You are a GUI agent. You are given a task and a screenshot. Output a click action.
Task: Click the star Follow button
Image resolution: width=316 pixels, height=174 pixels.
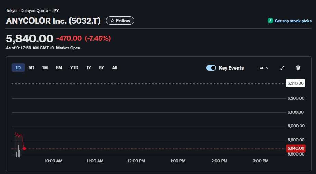(x=120, y=21)
